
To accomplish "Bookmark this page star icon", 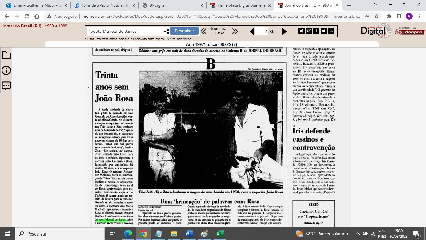I will tap(377, 16).
